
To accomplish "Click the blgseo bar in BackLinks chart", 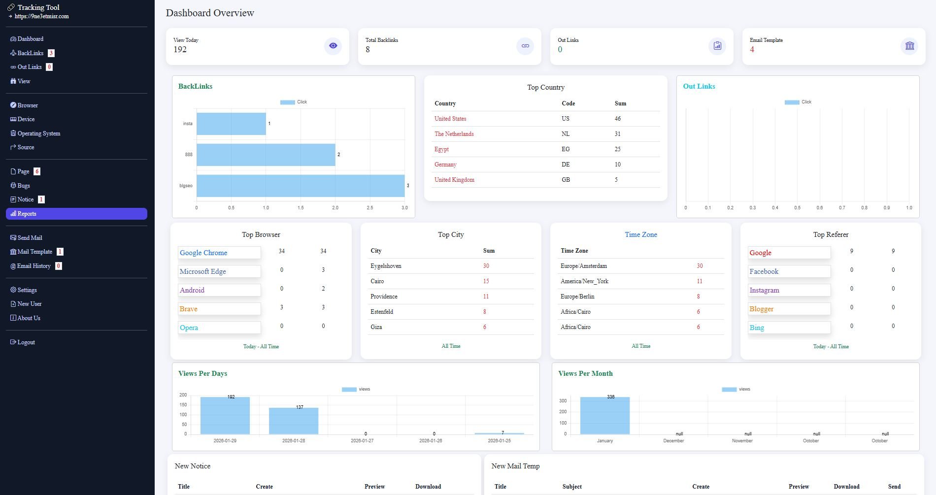I will coord(301,186).
